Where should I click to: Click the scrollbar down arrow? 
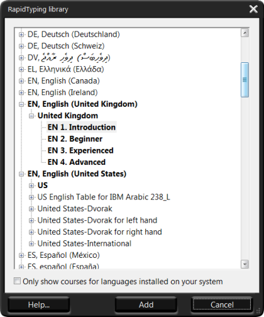pyautogui.click(x=245, y=264)
